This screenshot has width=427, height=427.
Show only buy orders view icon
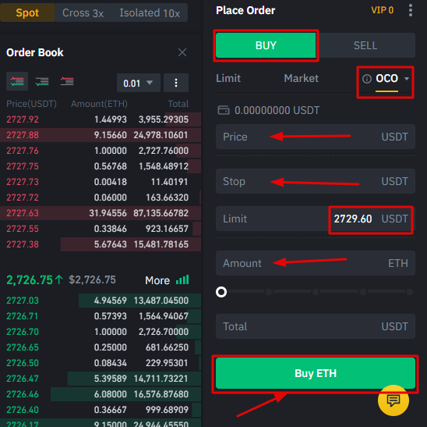[42, 81]
